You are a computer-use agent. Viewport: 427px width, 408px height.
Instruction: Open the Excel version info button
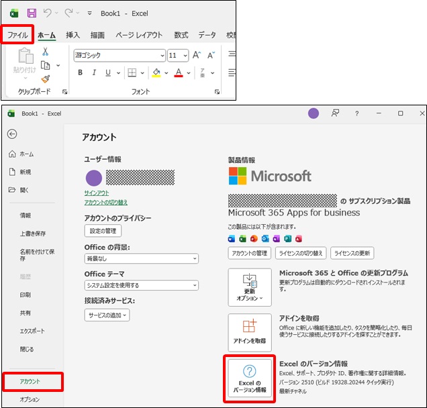[x=250, y=379]
